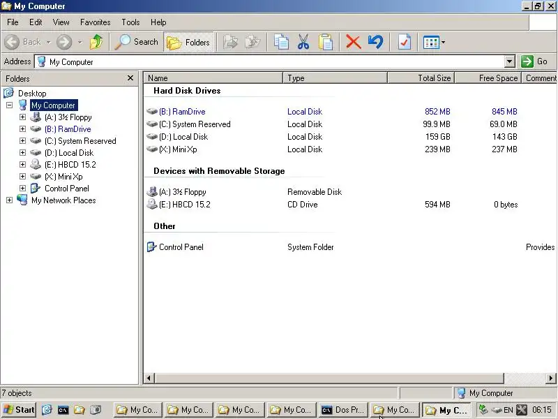Expand the (D:) Local Disk tree node
Viewport: 558px width, 419px height.
(22, 152)
